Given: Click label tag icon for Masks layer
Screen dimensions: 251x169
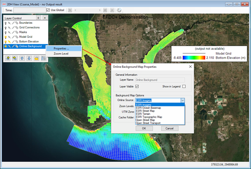Looking at the screenshot, I should pos(16,32).
